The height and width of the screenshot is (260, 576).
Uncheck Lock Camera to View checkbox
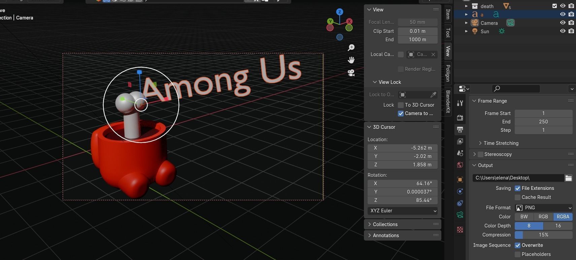401,113
